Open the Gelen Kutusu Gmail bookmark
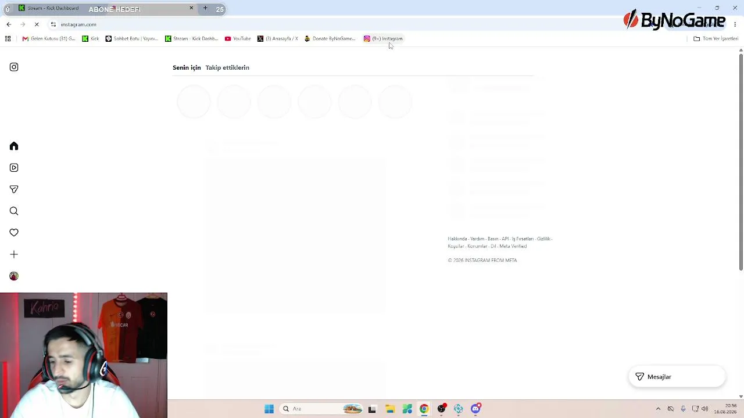This screenshot has height=418, width=744. click(49, 38)
